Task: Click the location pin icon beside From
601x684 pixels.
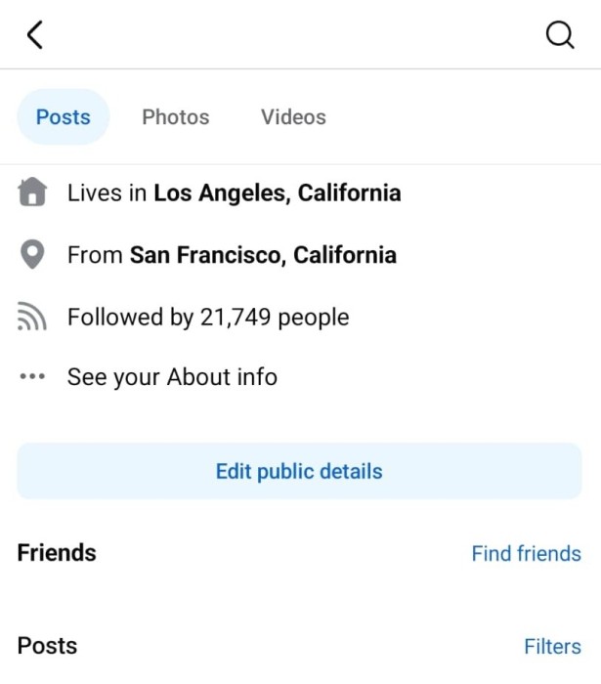Action: click(32, 254)
